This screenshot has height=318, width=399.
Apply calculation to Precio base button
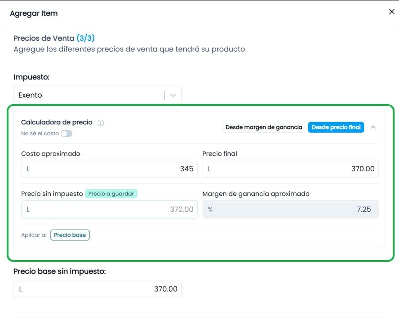(x=70, y=235)
